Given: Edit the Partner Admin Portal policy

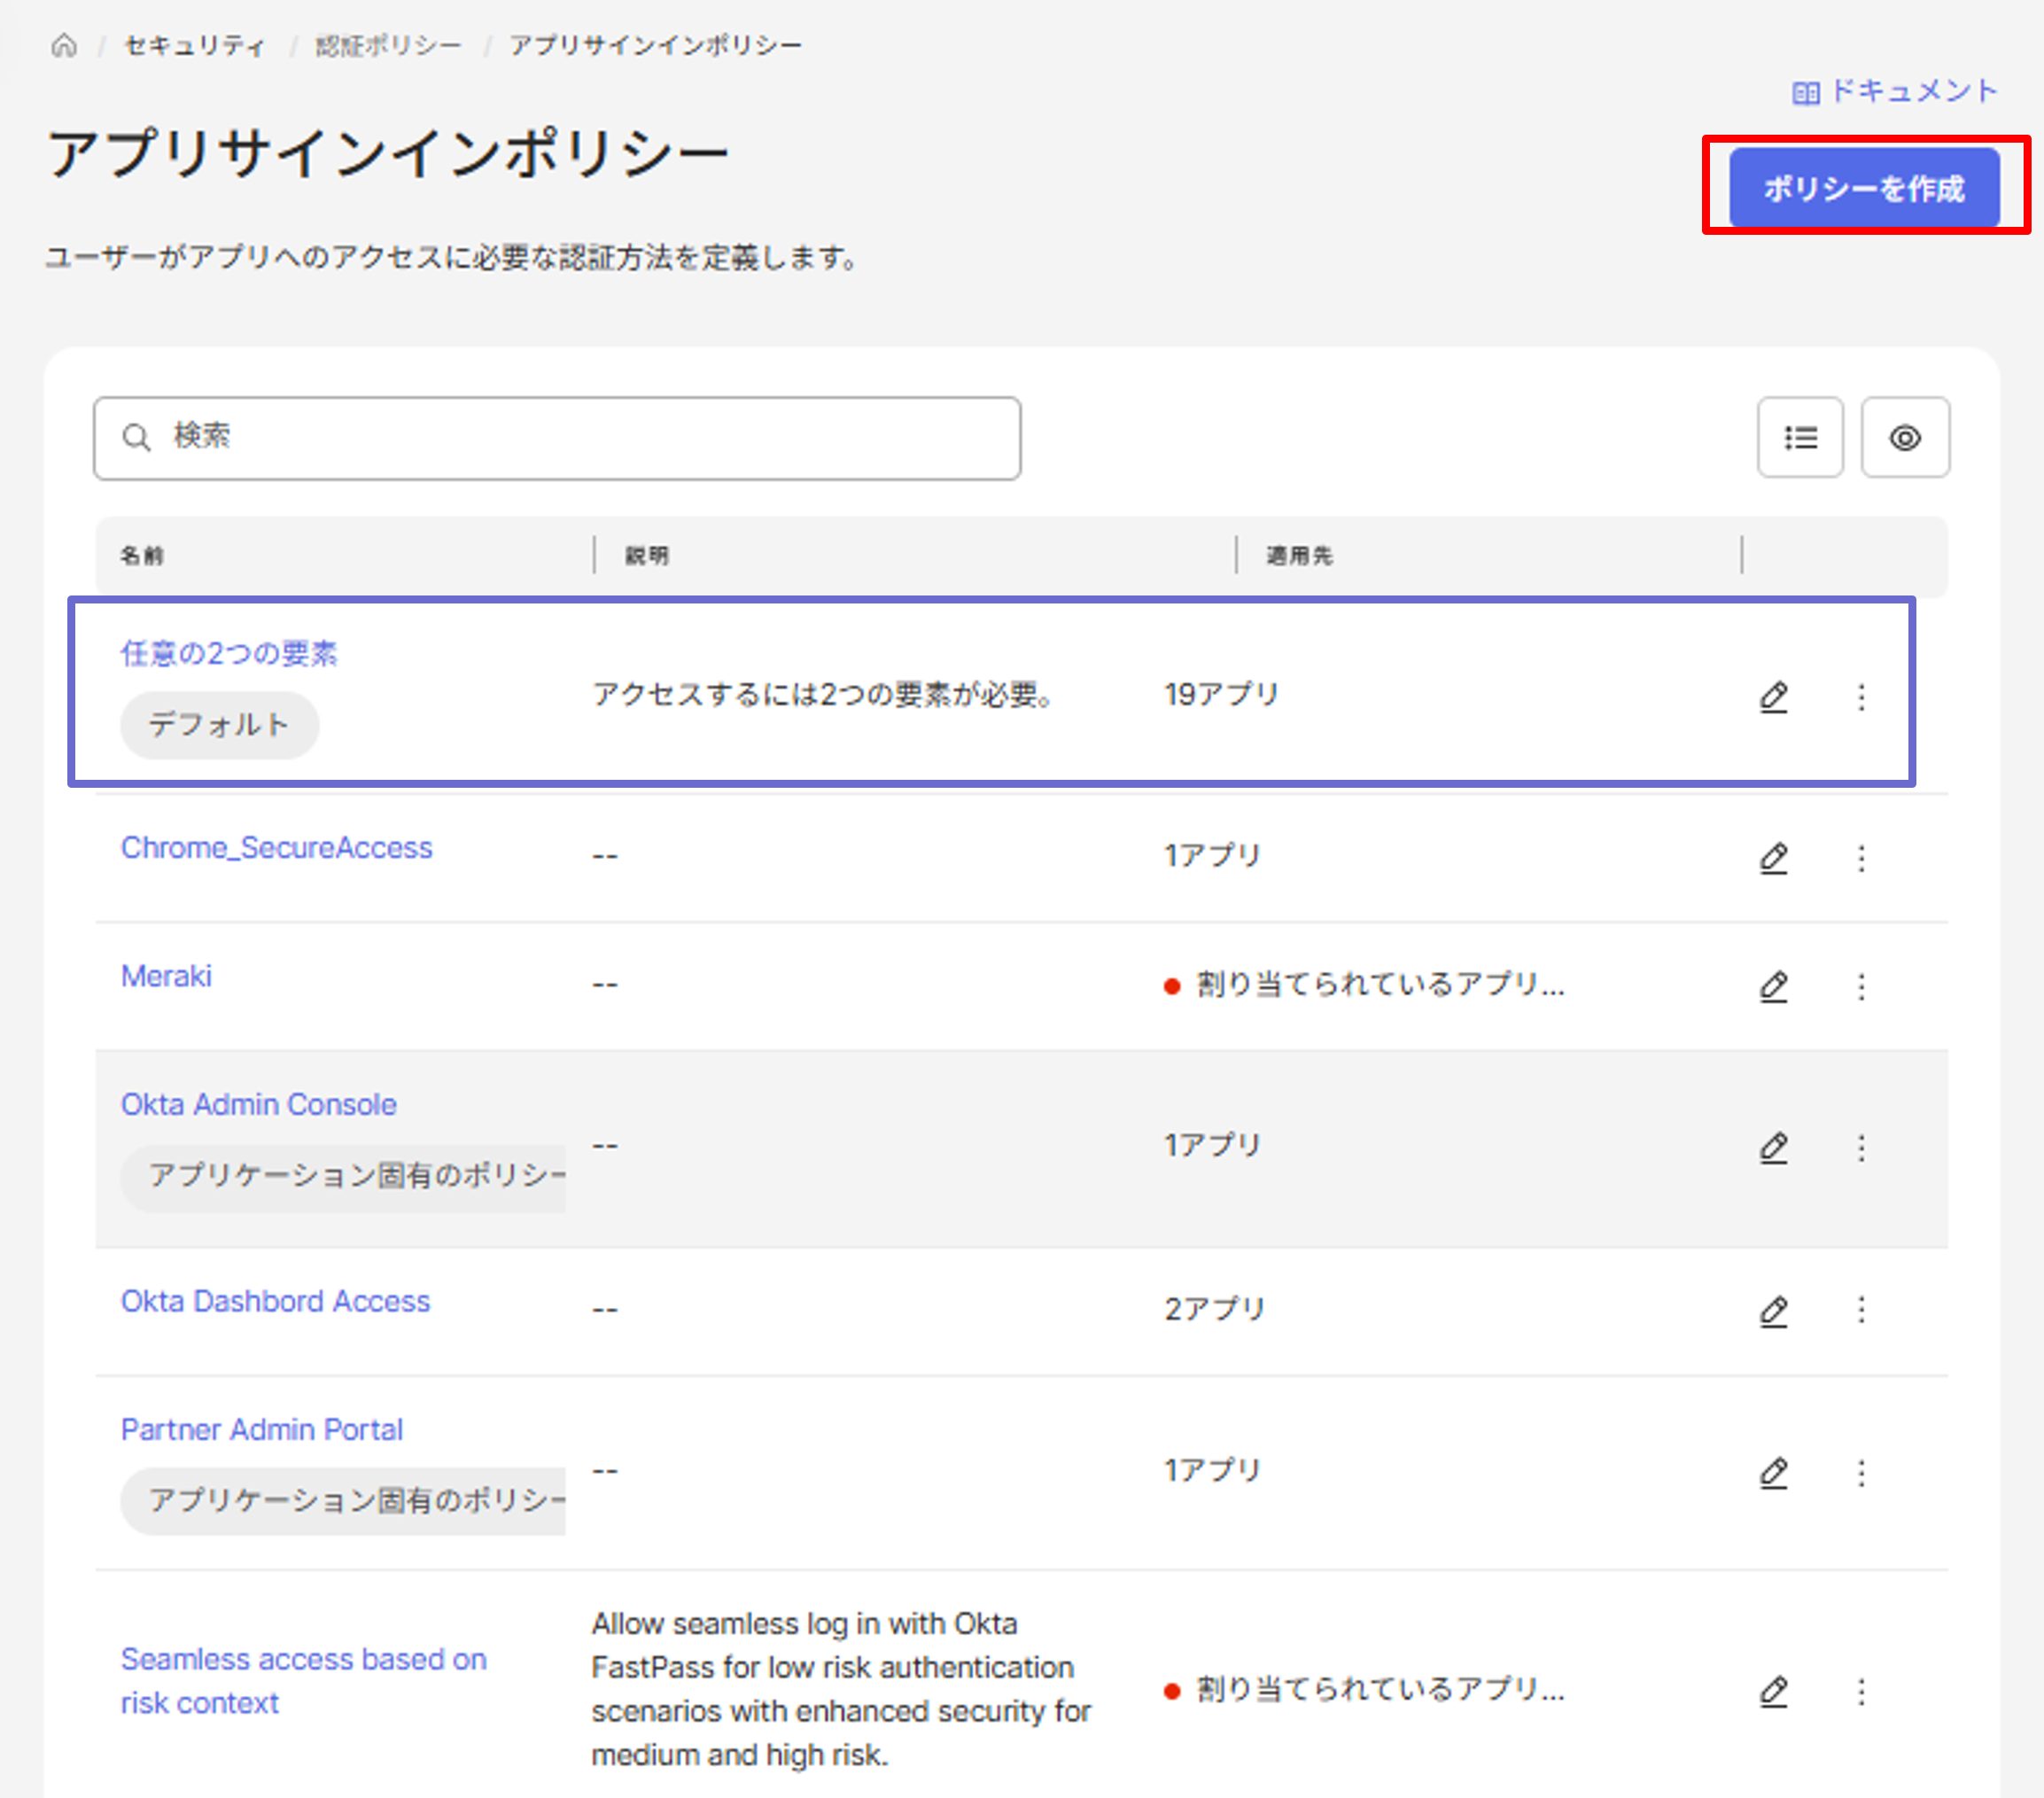Looking at the screenshot, I should coord(1773,1472).
